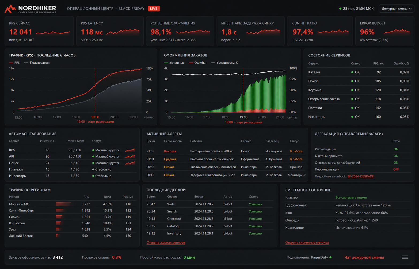The height and width of the screenshot is (269, 419).
Task: Select the Оформление заказа service row
Action: tap(359, 99)
